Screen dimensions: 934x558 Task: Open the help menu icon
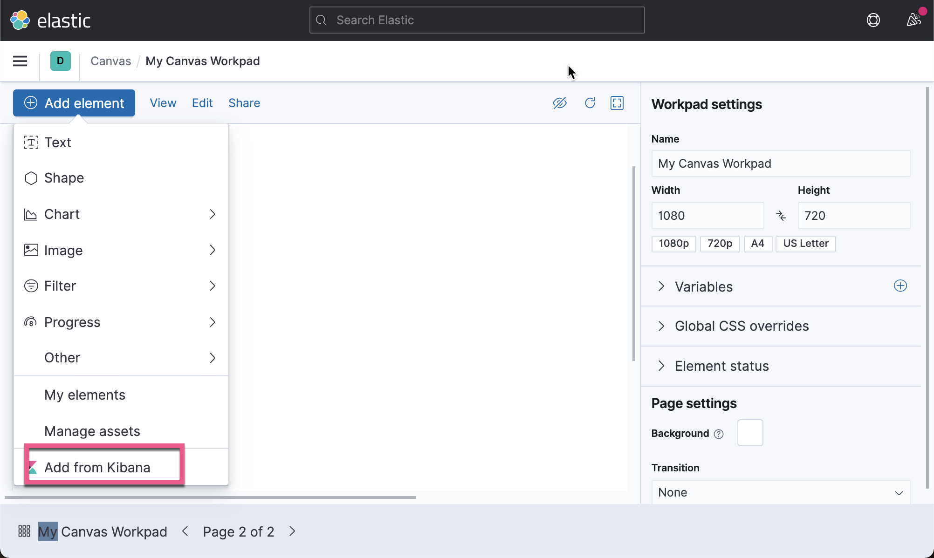click(873, 20)
